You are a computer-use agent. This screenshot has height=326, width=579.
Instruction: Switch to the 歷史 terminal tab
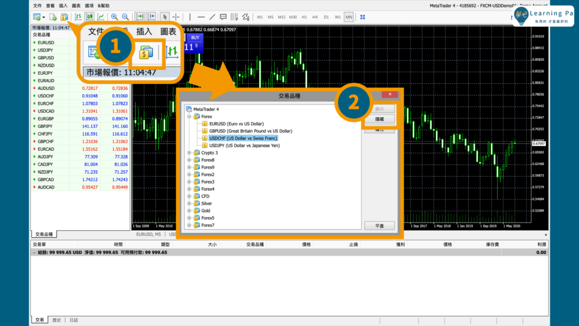click(57, 320)
